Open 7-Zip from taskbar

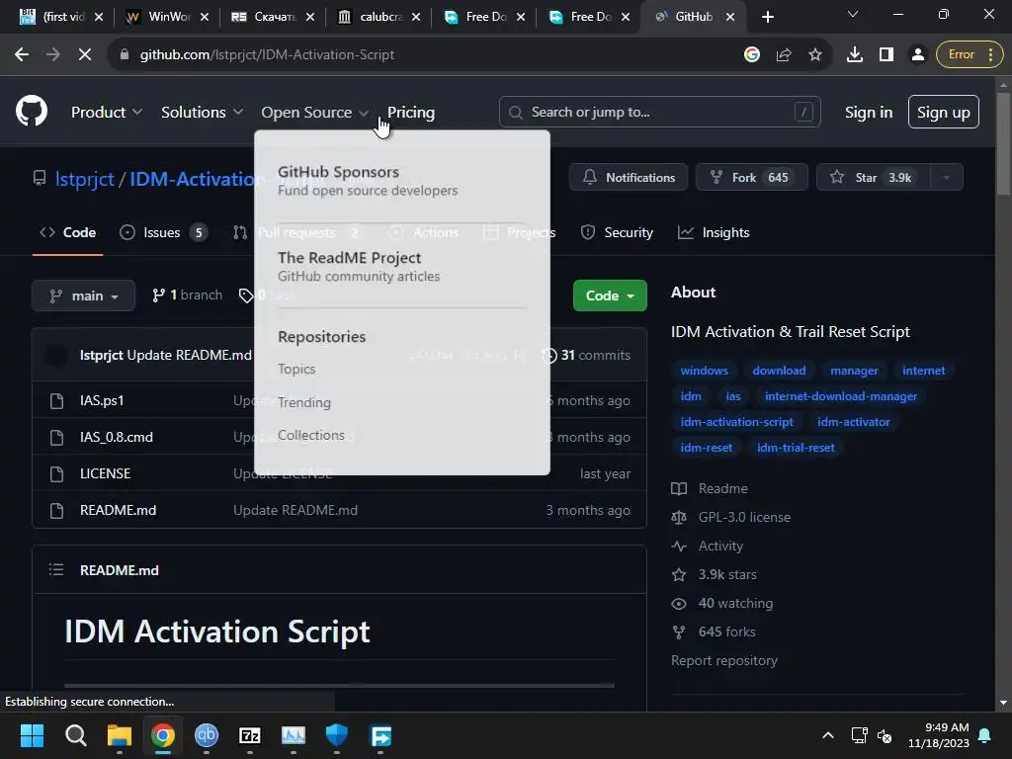(250, 735)
